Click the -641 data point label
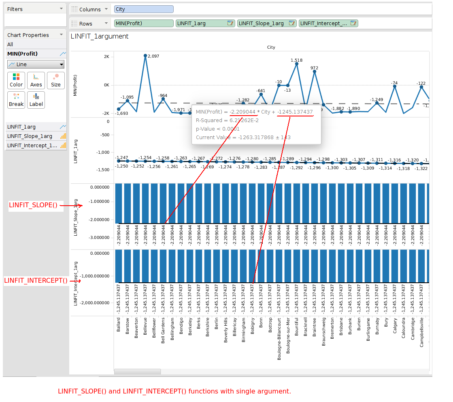 click(x=261, y=90)
